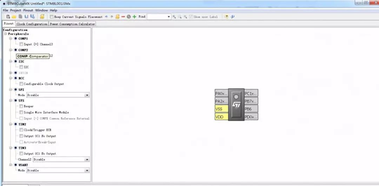Select the I2C peripheral tree node
The height and width of the screenshot is (186, 379).
[21, 61]
